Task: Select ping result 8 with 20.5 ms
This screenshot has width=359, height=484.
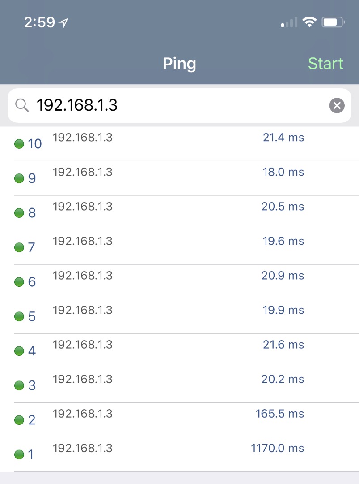Action: click(x=179, y=213)
